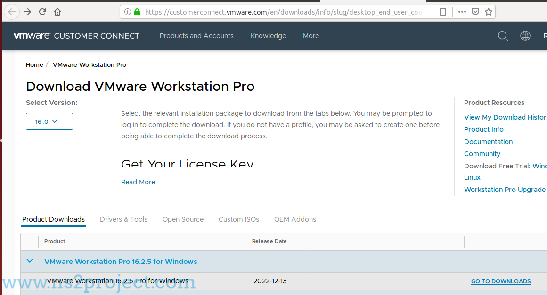Bookmark this page with the star icon
547x295 pixels.
click(x=489, y=12)
